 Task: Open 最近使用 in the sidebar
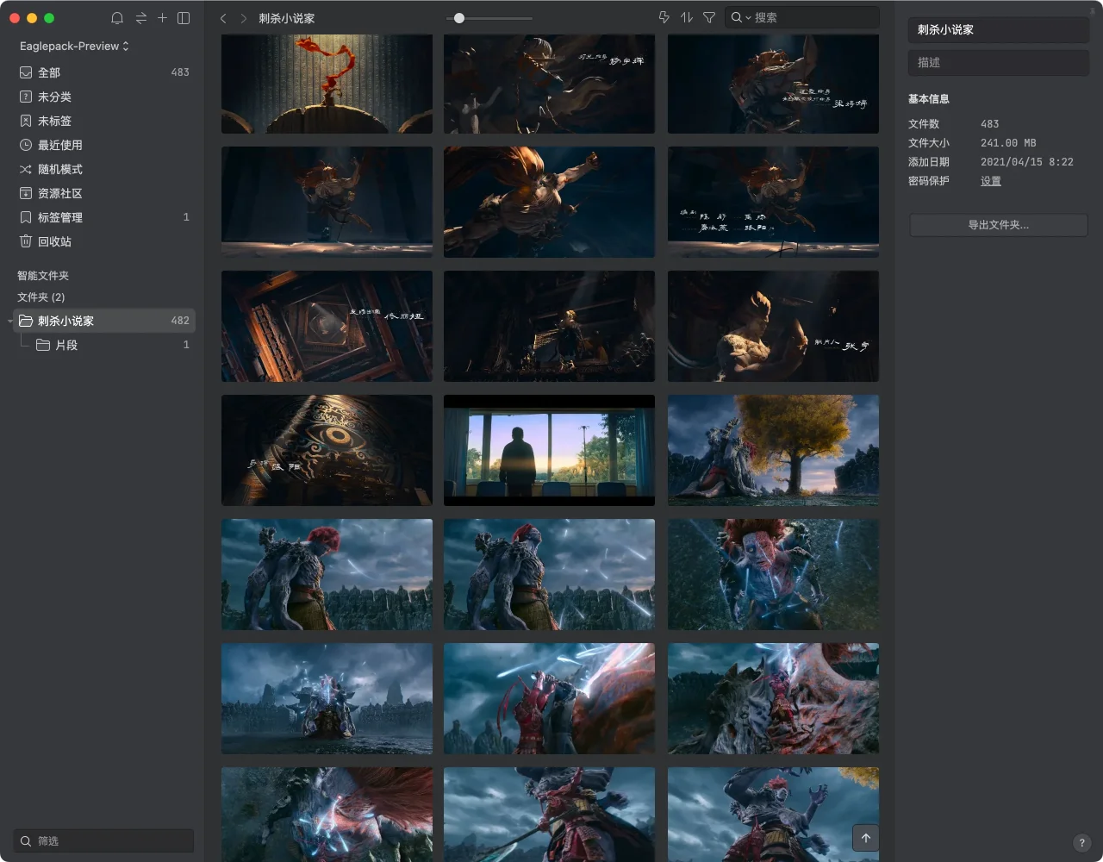104,145
